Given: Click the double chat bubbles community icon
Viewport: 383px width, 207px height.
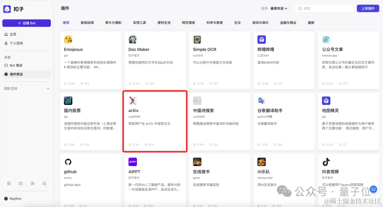Looking at the screenshot, I should tap(44, 183).
